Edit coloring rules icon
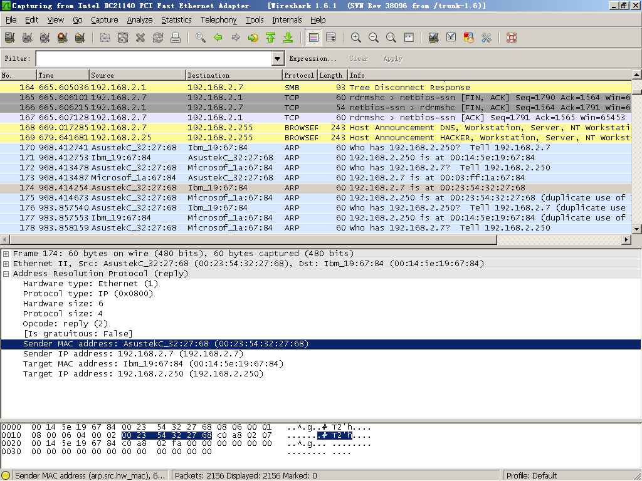This screenshot has height=481, width=642. pyautogui.click(x=469, y=38)
